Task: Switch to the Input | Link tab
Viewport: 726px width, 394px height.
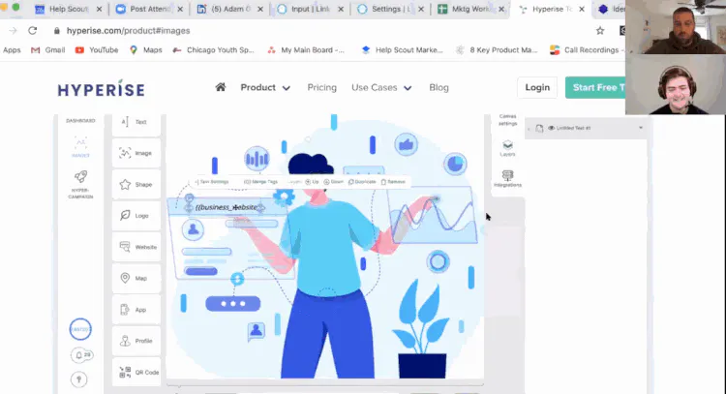Action: [x=310, y=9]
